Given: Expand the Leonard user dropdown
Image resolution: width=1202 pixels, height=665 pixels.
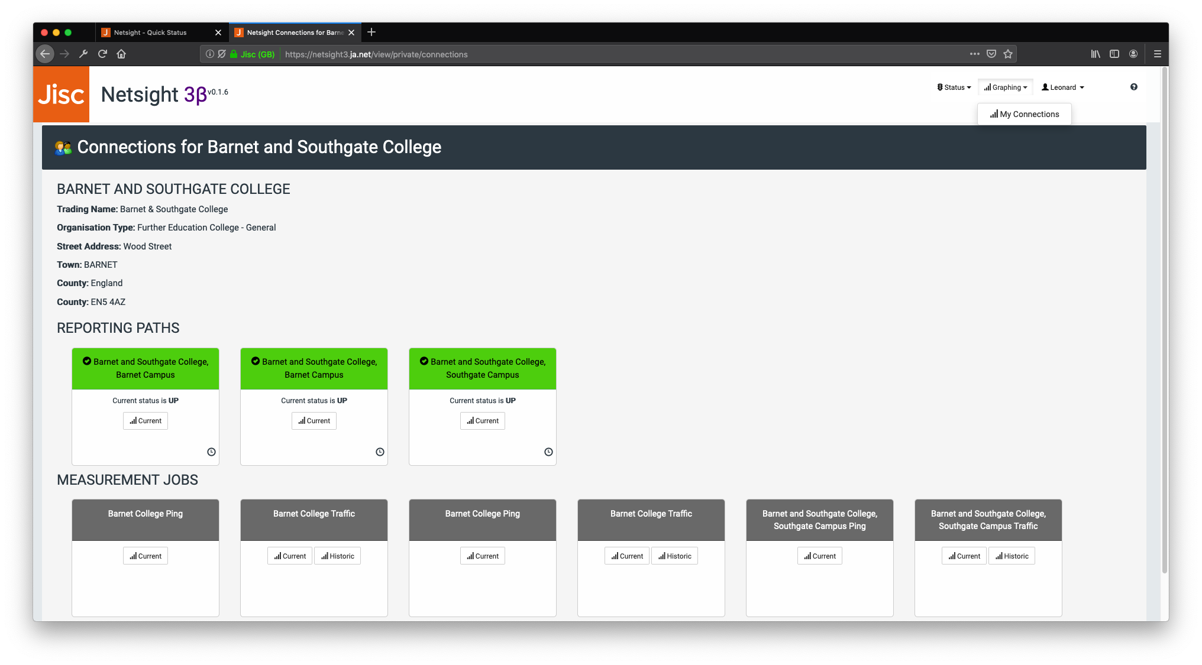Looking at the screenshot, I should click(x=1062, y=87).
